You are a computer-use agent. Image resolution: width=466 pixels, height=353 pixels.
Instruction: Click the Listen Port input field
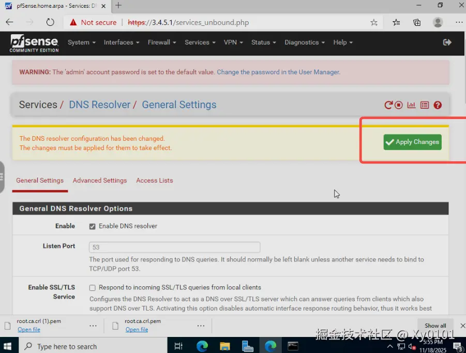[174, 247]
